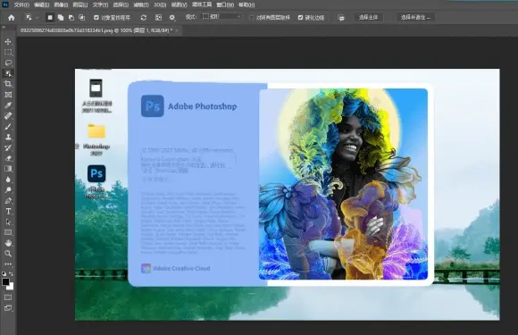Change the screen mode
The width and height of the screenshot is (518, 335).
(8, 308)
